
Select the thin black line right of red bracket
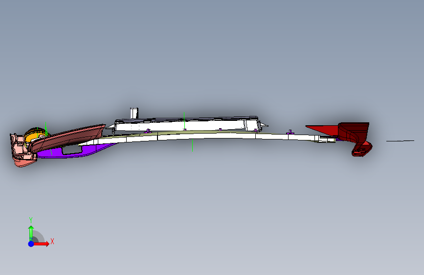400,141
